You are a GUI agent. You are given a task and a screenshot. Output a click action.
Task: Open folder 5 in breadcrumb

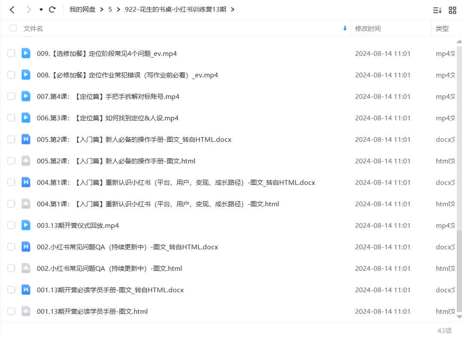tap(110, 9)
